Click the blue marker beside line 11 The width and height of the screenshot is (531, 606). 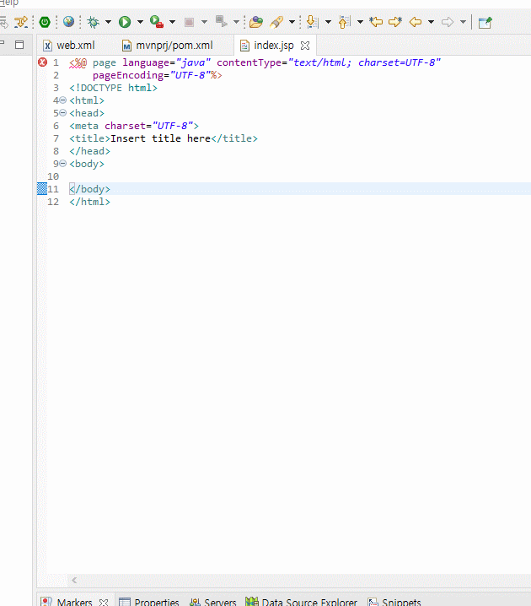click(x=41, y=188)
